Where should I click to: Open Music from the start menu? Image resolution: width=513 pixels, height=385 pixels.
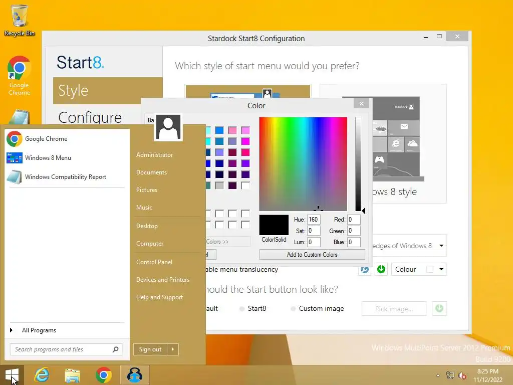(x=144, y=208)
